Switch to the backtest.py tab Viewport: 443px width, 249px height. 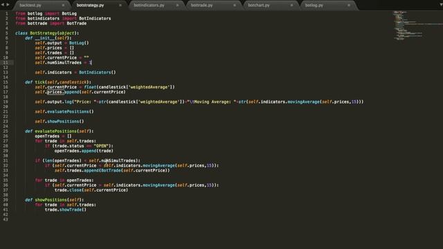30,5
